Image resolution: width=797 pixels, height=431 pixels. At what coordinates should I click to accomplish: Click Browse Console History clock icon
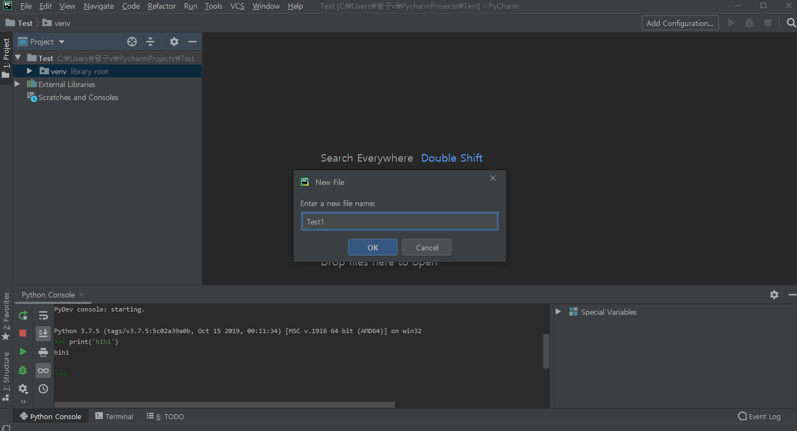coord(43,389)
